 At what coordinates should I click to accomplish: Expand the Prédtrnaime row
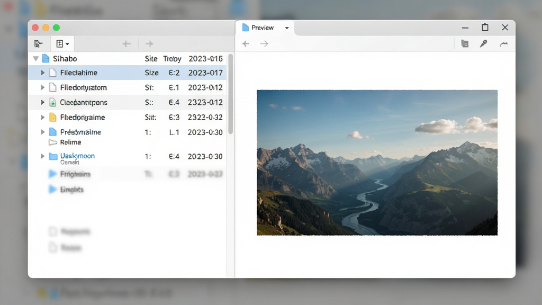pyautogui.click(x=42, y=132)
